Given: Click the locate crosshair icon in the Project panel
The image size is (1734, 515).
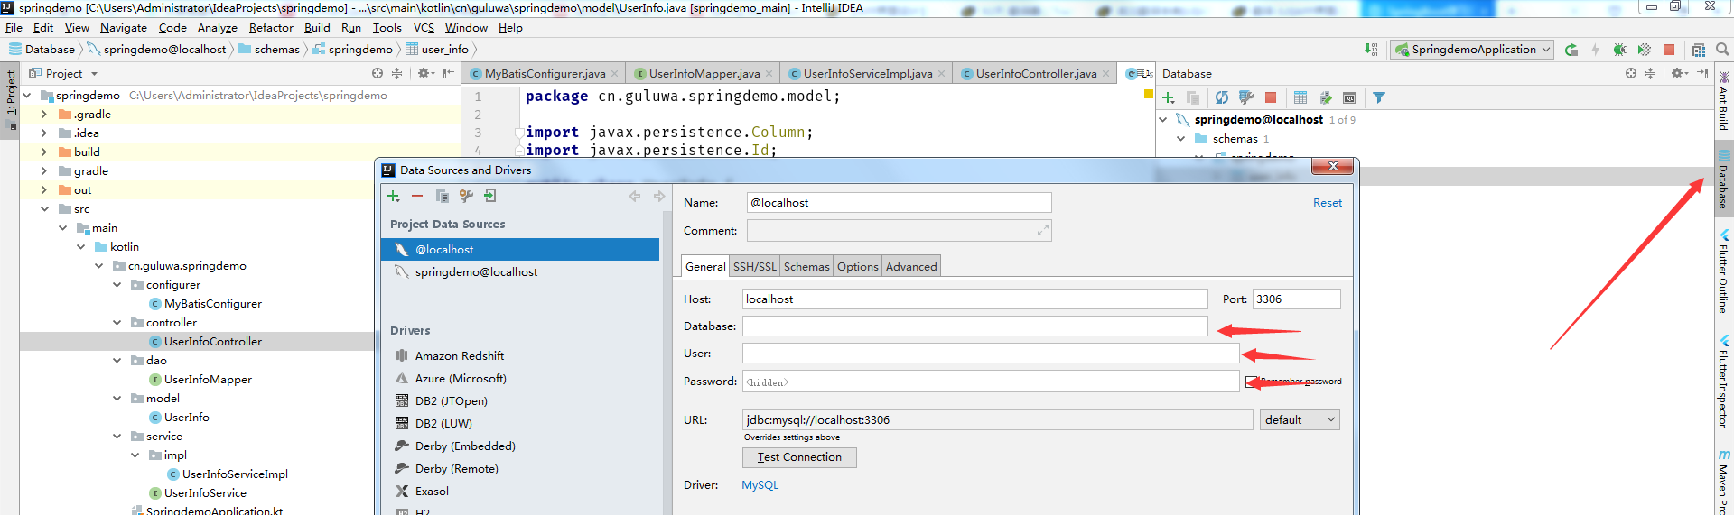Looking at the screenshot, I should [x=378, y=73].
